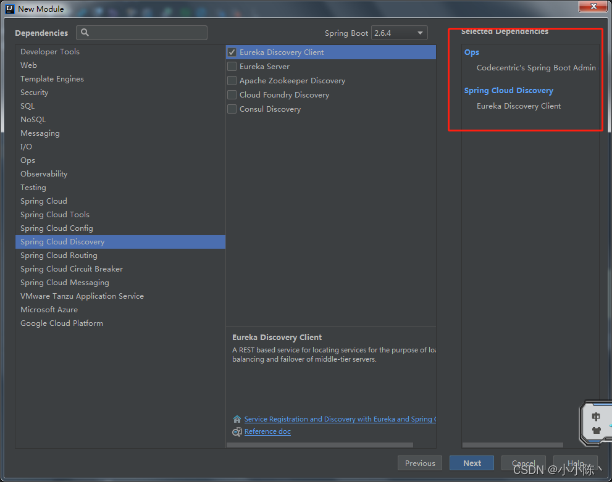Click the Next button
The height and width of the screenshot is (482, 612).
(x=471, y=463)
